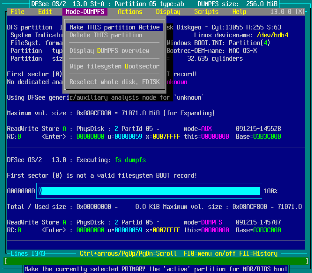The image size is (312, 273).
Task: Select Display DUMPFS overview
Action: point(109,51)
